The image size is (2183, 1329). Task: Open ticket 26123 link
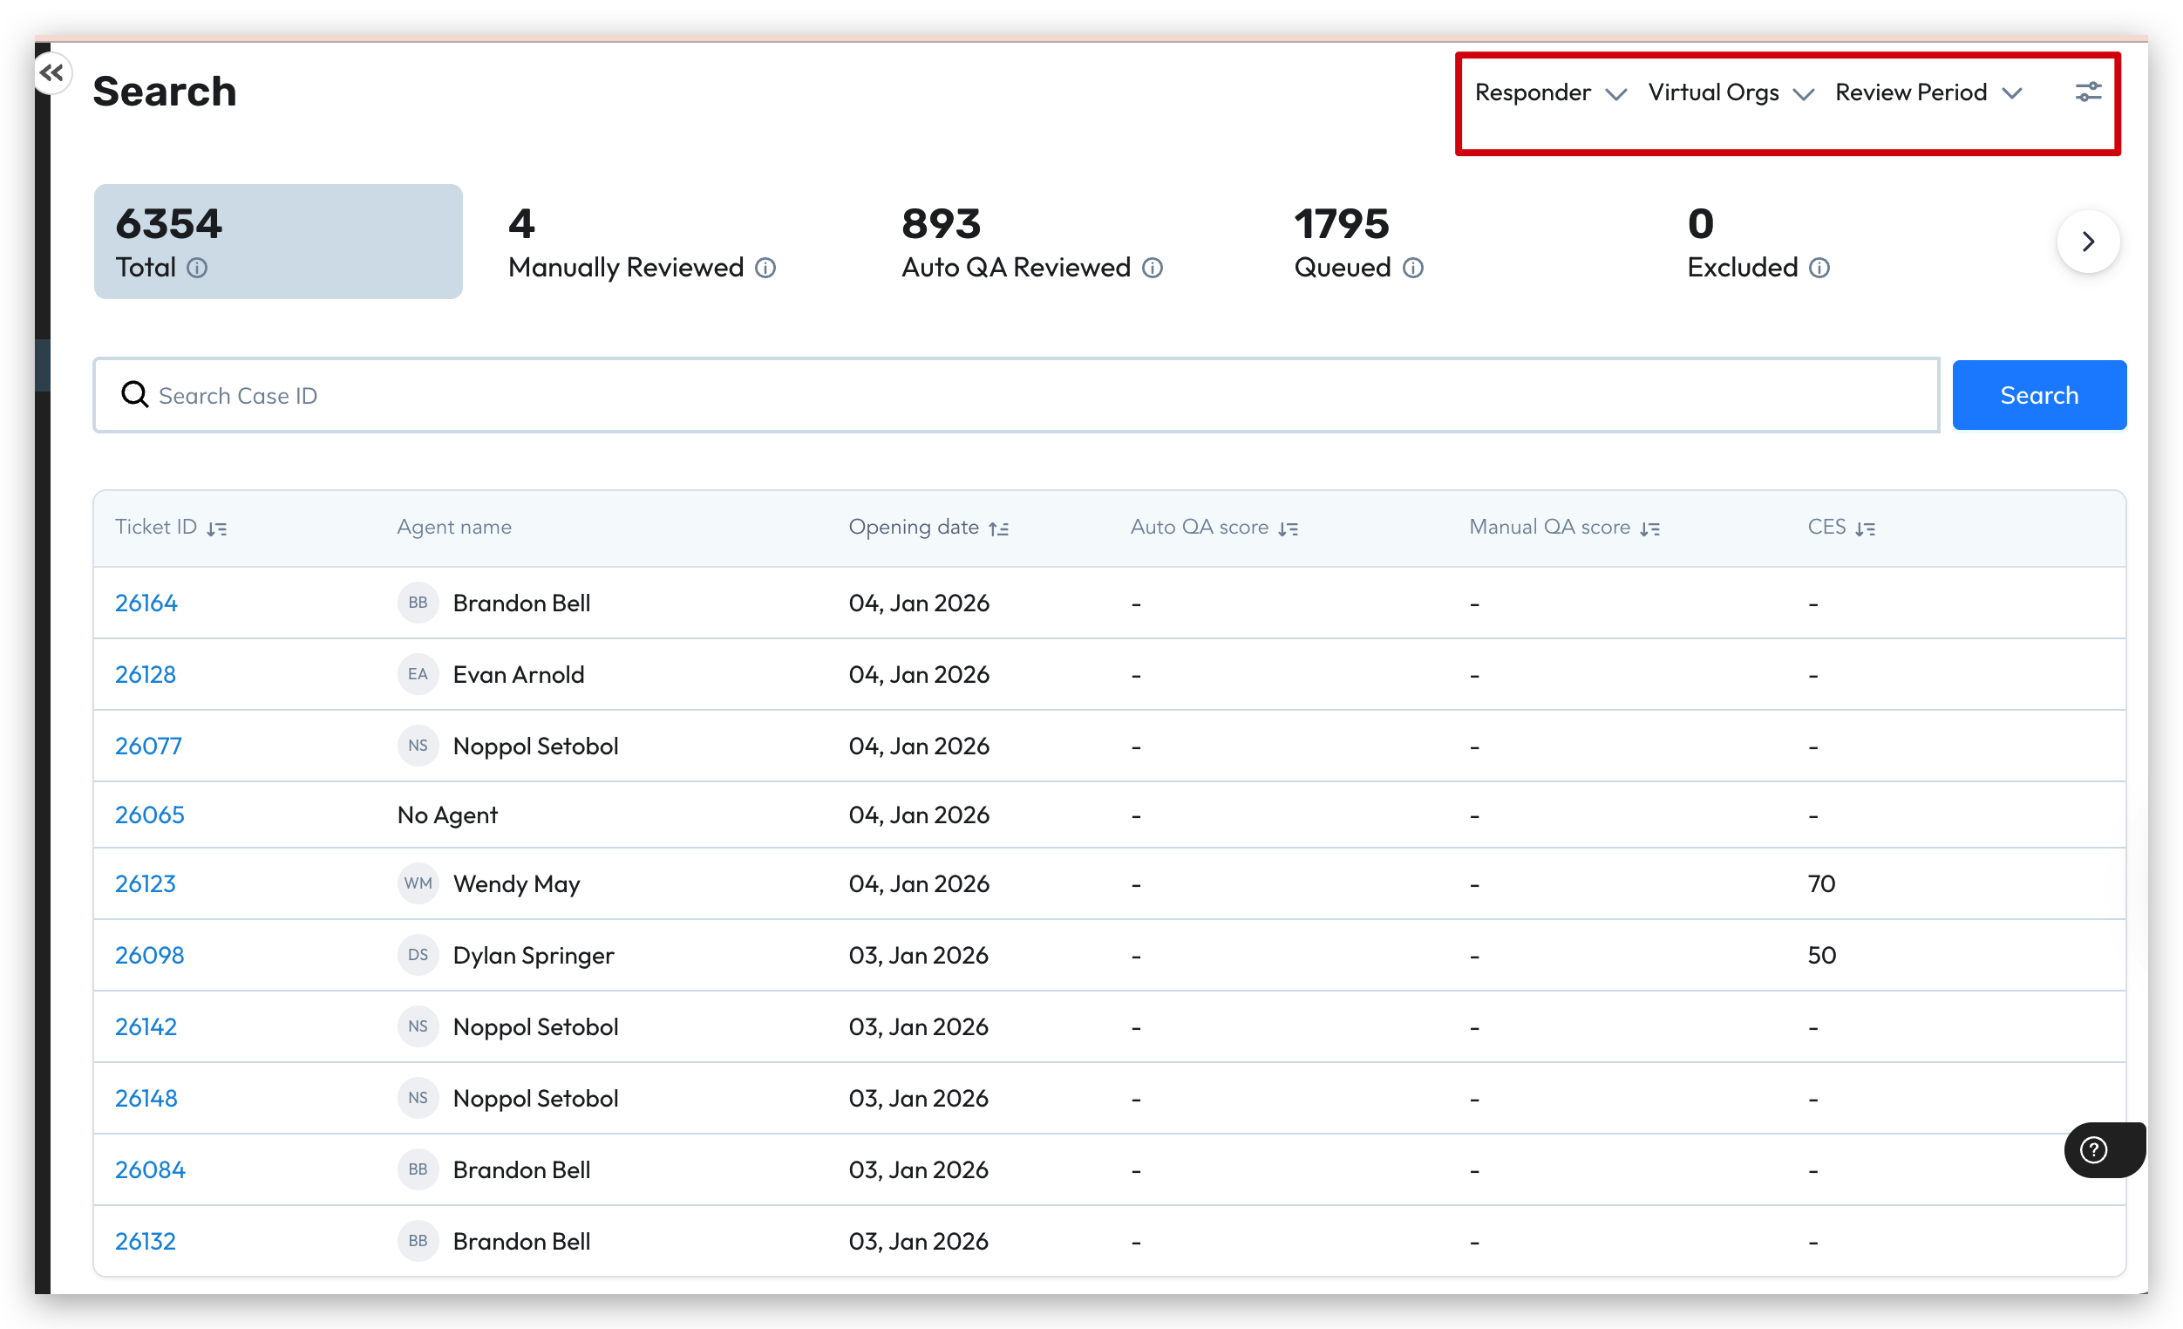coord(146,883)
